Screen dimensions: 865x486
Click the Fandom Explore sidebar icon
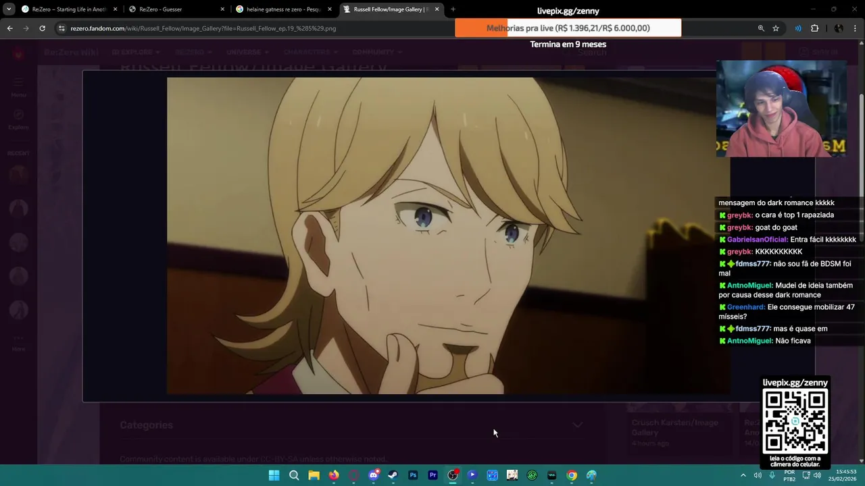click(x=18, y=119)
